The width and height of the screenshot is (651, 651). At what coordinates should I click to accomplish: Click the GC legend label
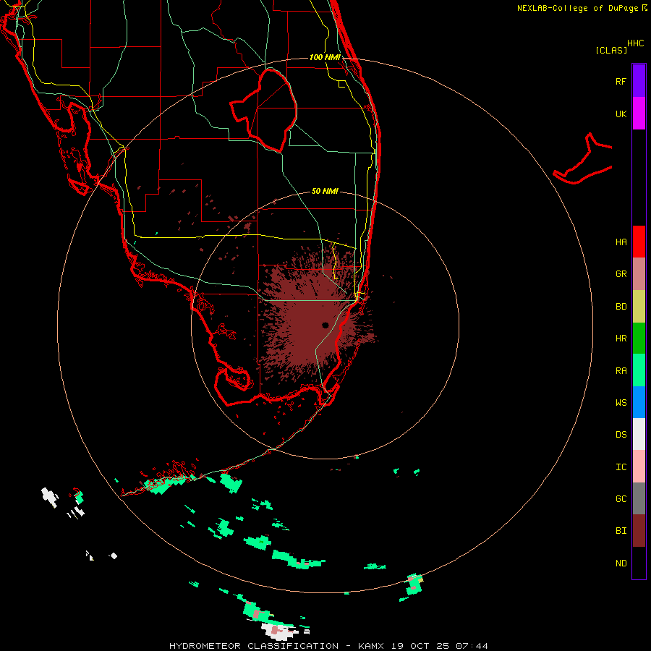point(621,499)
